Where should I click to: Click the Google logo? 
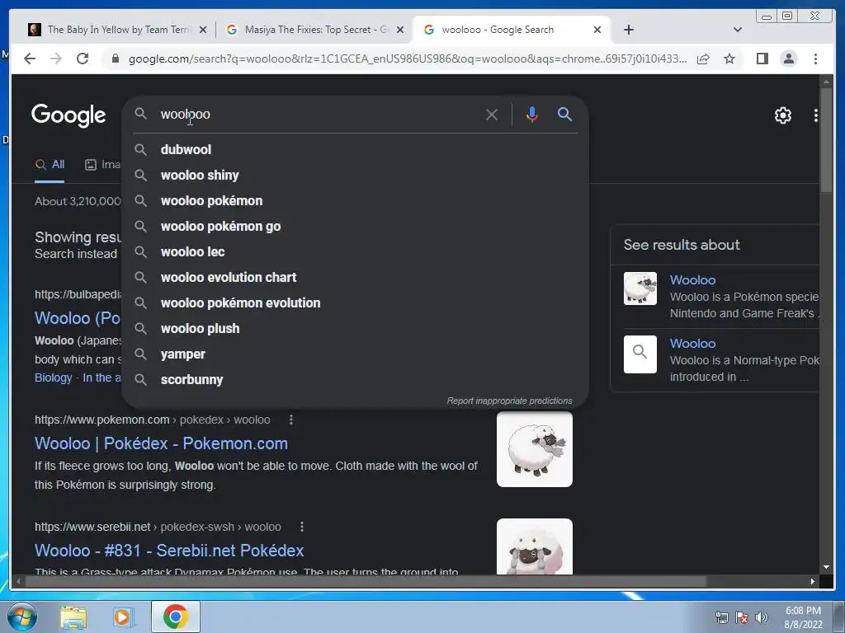click(68, 115)
